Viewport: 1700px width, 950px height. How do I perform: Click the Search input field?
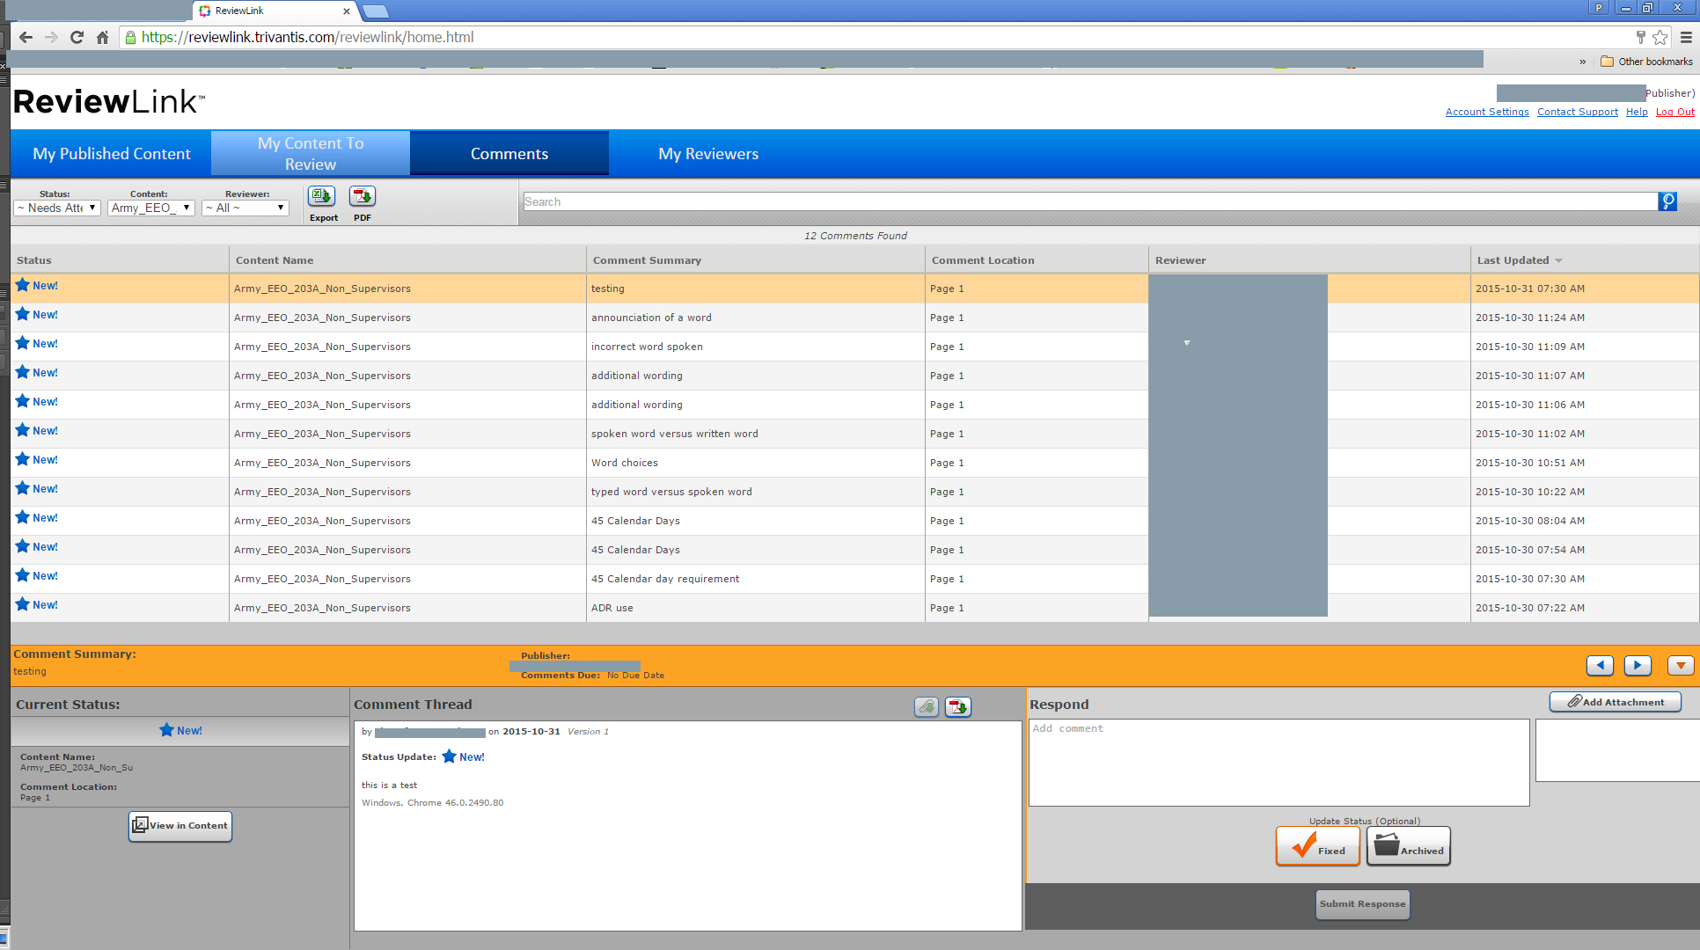click(1090, 201)
